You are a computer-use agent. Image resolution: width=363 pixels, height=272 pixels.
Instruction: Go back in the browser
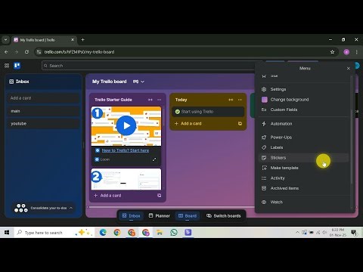(x=6, y=52)
